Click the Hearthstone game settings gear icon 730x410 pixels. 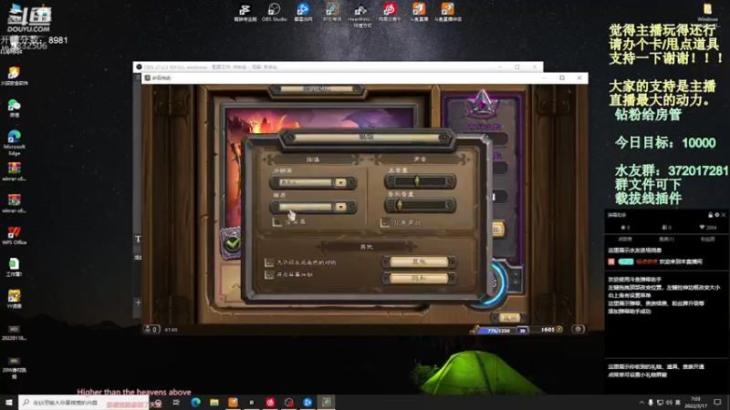click(579, 329)
